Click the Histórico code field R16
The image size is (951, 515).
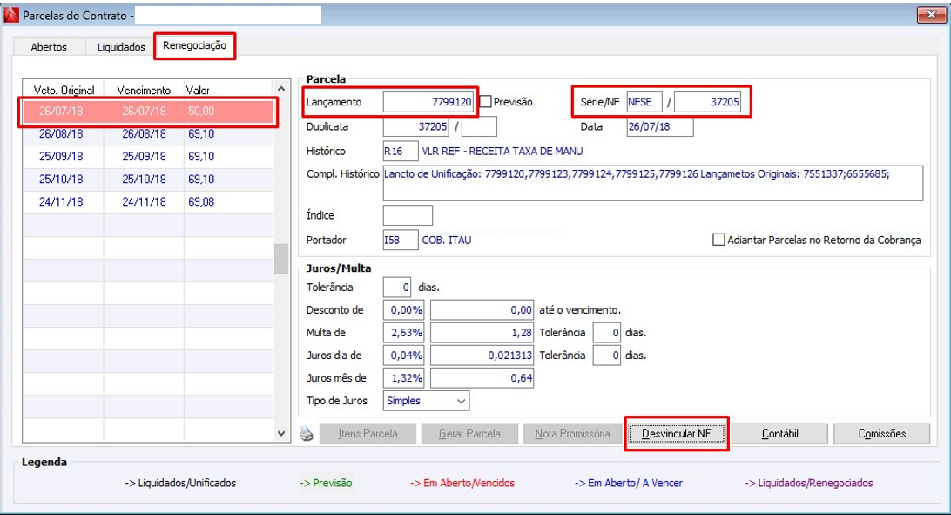(x=401, y=151)
